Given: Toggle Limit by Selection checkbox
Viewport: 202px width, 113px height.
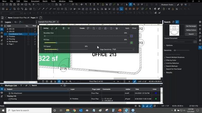Looking at the screenshot, I should point(165,63).
